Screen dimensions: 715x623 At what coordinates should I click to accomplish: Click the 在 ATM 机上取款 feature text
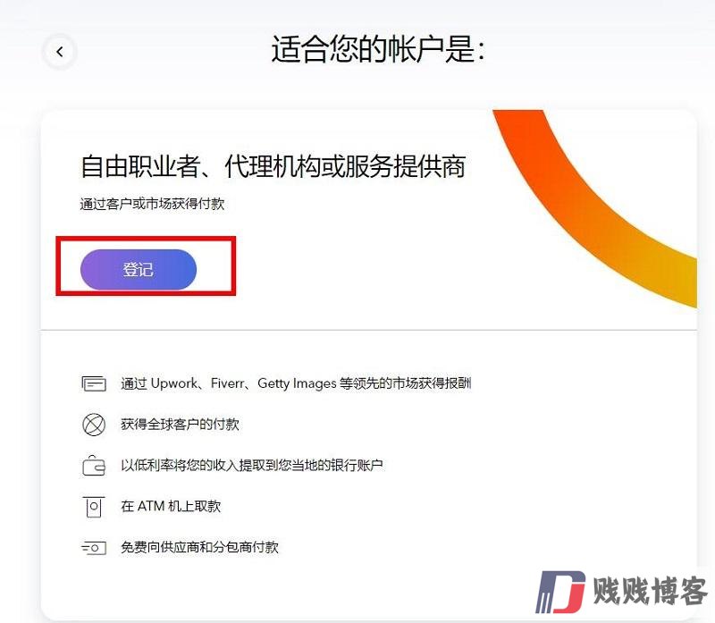pos(171,506)
